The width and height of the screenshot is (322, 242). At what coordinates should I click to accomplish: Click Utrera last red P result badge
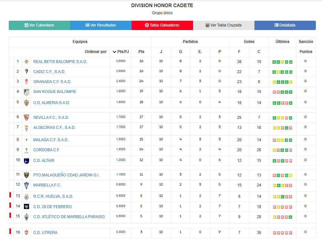click(x=291, y=233)
